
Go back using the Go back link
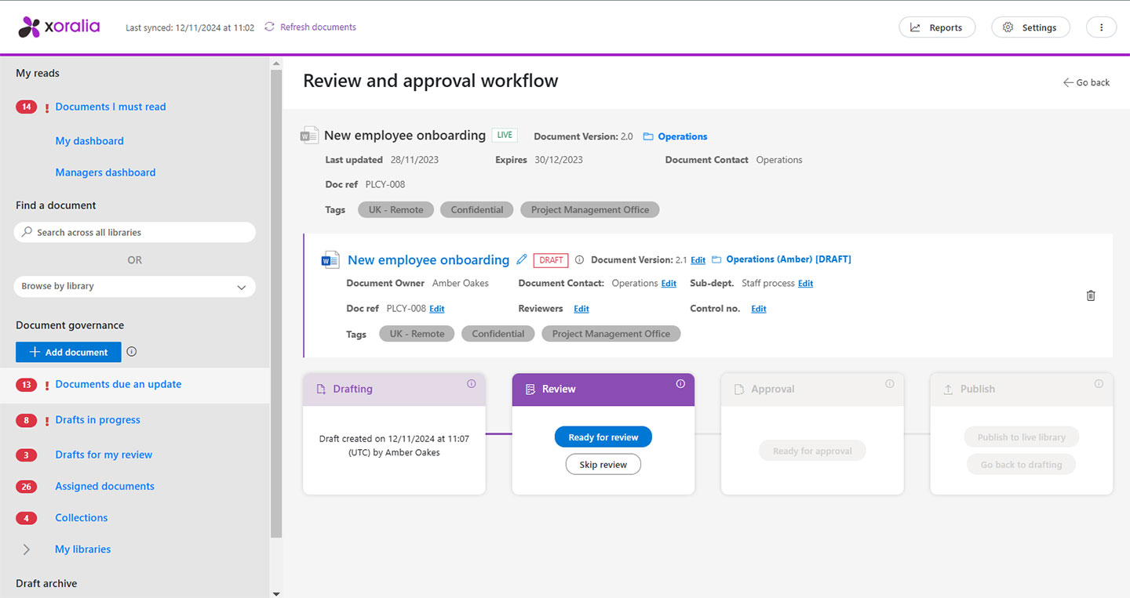1087,82
